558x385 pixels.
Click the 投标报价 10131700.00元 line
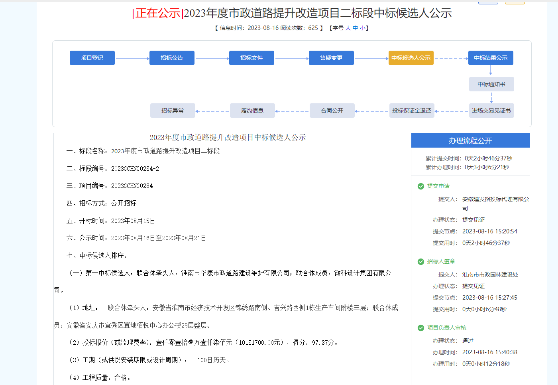[203, 342]
